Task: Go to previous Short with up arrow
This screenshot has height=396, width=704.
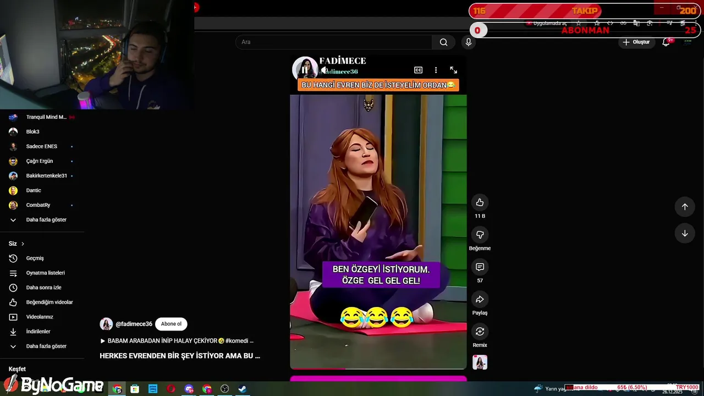Action: coord(685,207)
